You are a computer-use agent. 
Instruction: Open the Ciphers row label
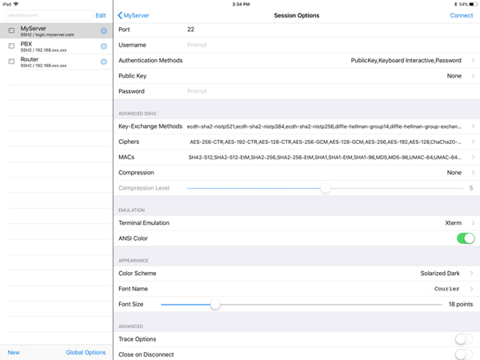pos(129,142)
